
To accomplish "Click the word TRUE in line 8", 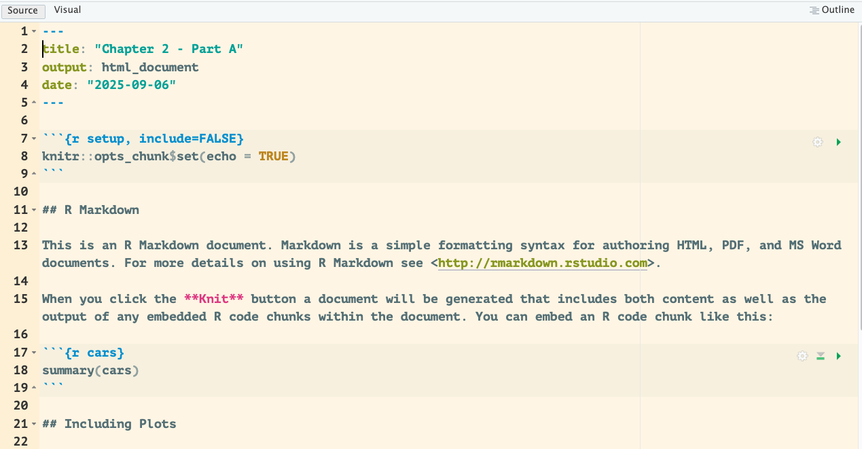I will click(x=273, y=156).
